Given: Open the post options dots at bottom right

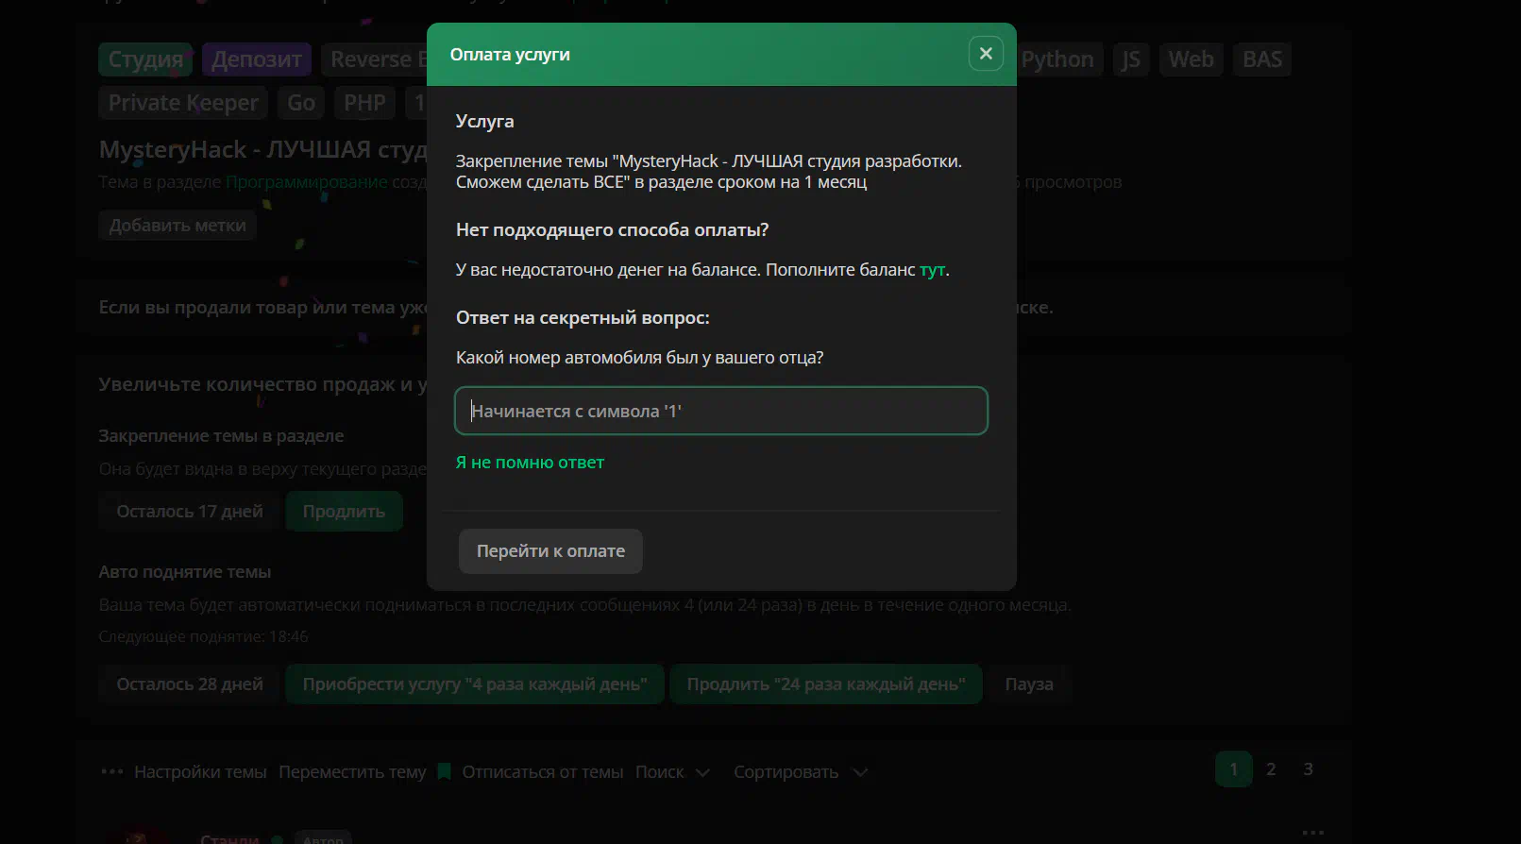Looking at the screenshot, I should pos(1312,833).
